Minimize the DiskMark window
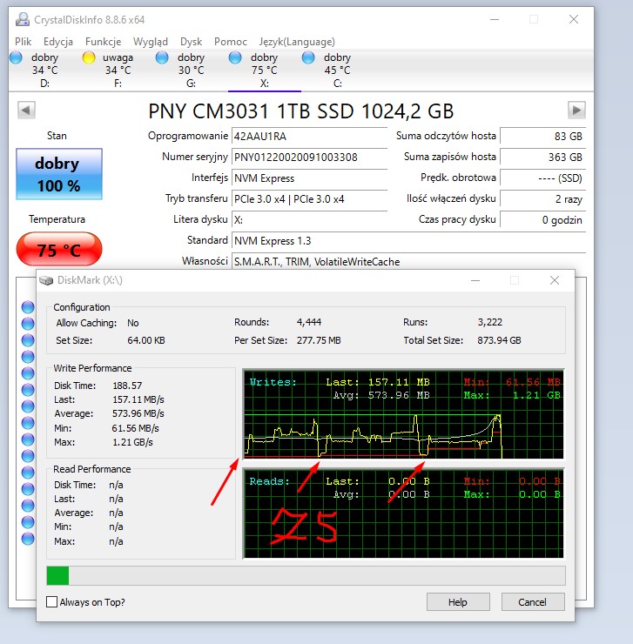The image size is (633, 644). pyautogui.click(x=475, y=280)
